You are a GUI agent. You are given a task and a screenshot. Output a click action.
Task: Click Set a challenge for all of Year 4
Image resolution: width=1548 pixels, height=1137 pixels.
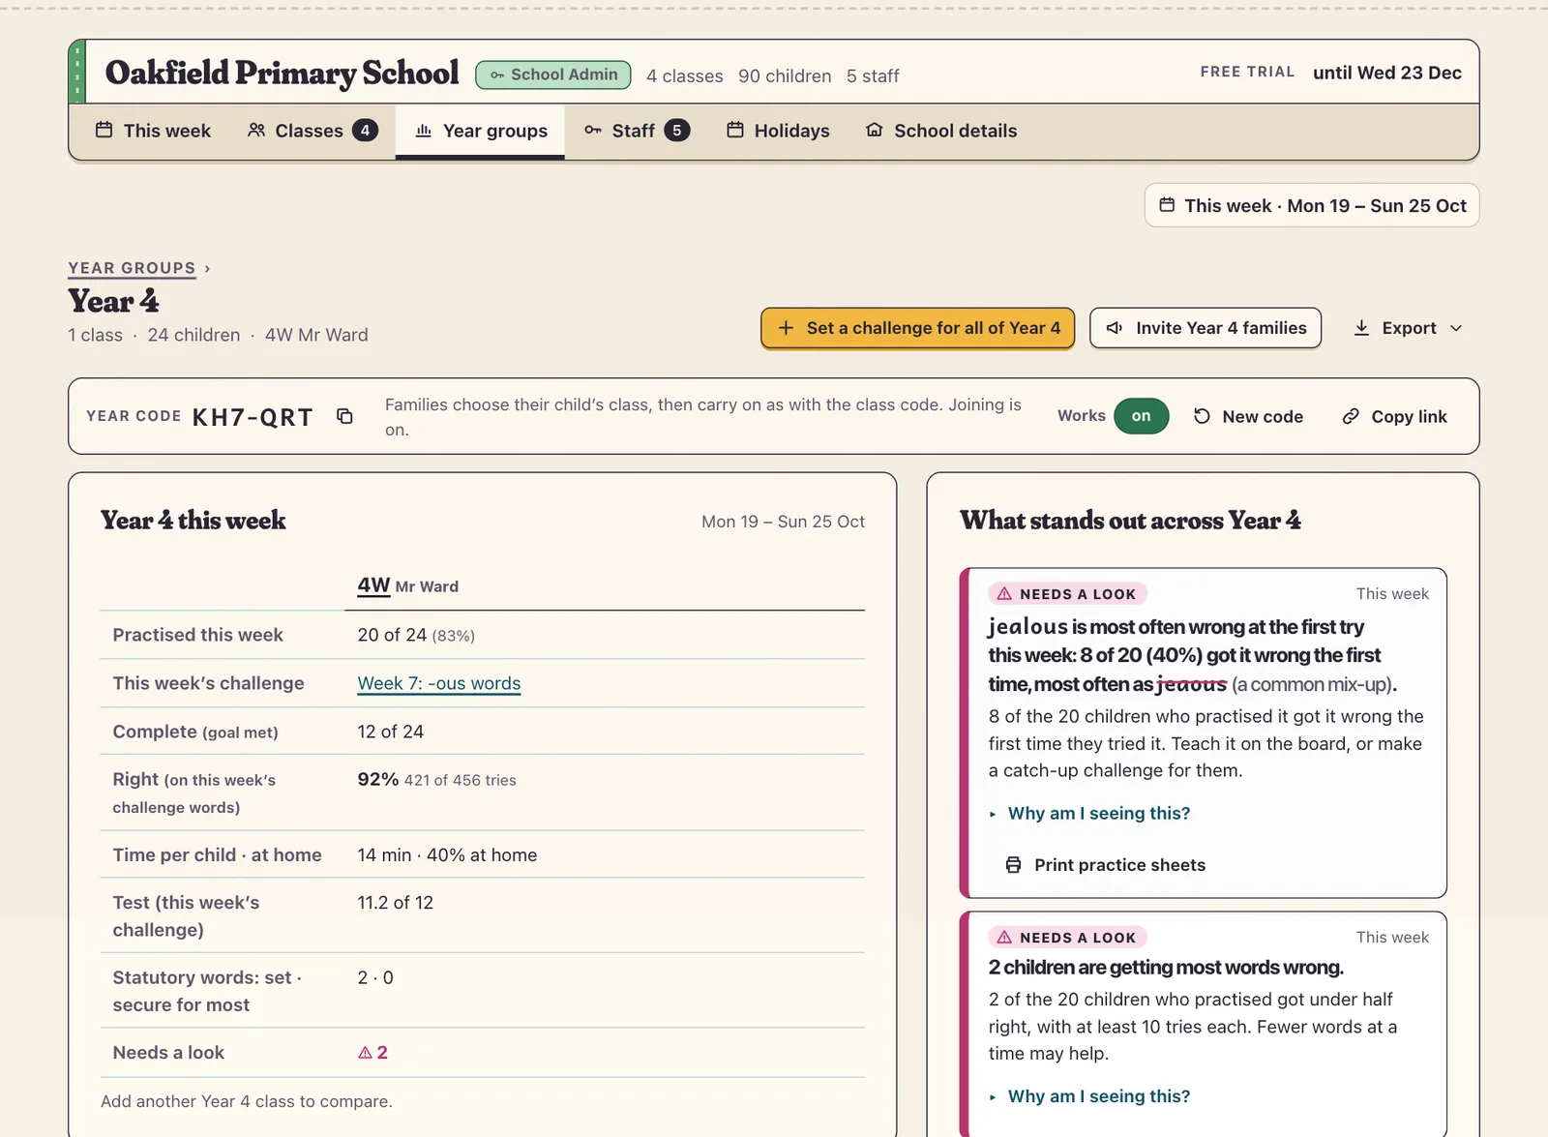[x=917, y=328]
